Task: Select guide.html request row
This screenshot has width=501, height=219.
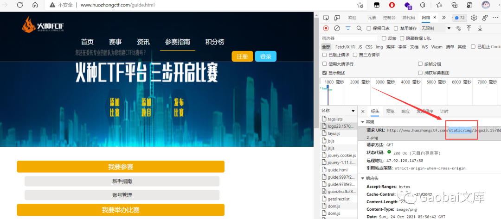Action: (x=339, y=170)
